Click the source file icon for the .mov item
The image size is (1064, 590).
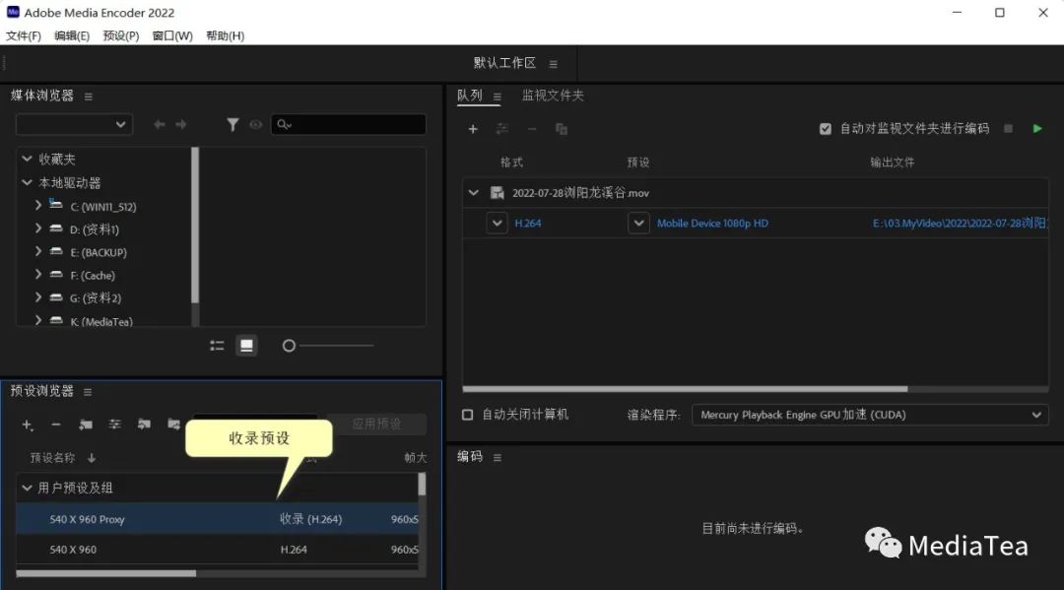(497, 193)
